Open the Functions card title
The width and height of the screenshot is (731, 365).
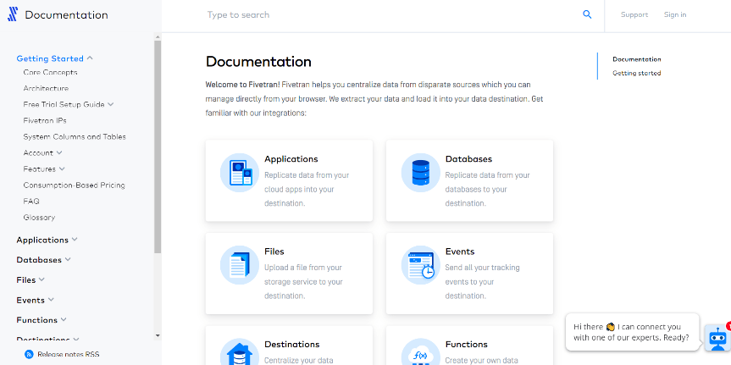point(466,344)
